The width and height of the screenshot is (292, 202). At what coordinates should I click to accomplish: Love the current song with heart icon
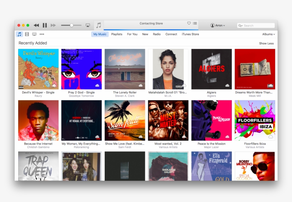point(189,23)
